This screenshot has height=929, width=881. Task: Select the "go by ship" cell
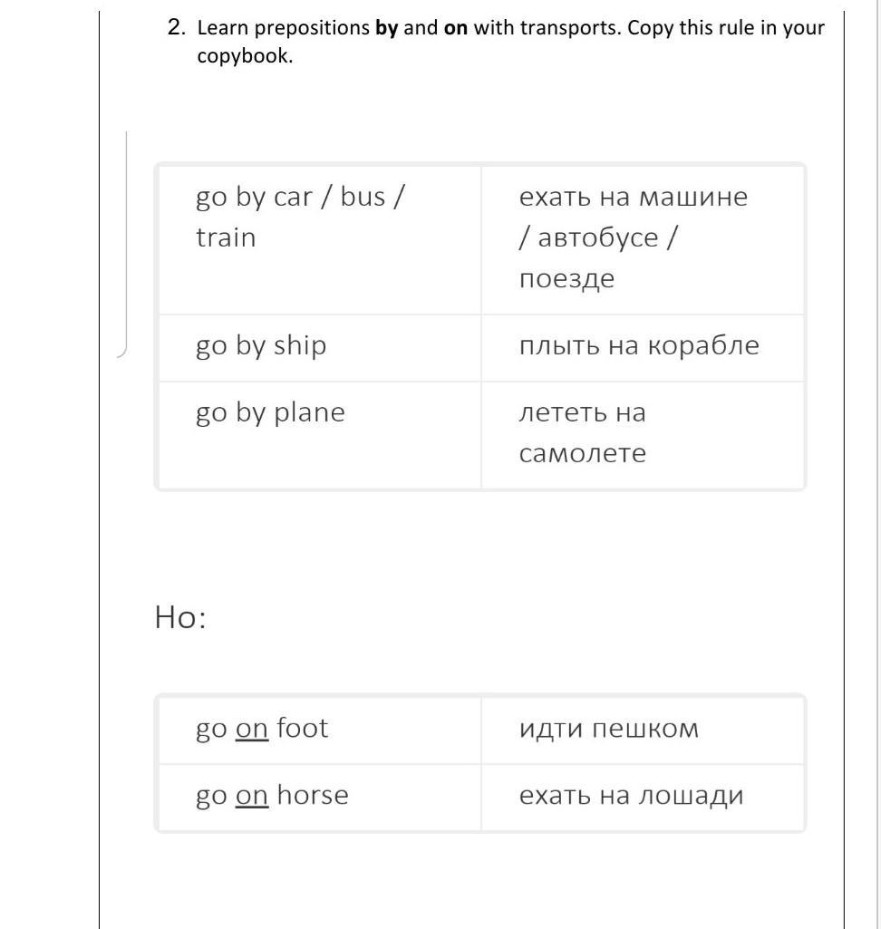point(261,345)
